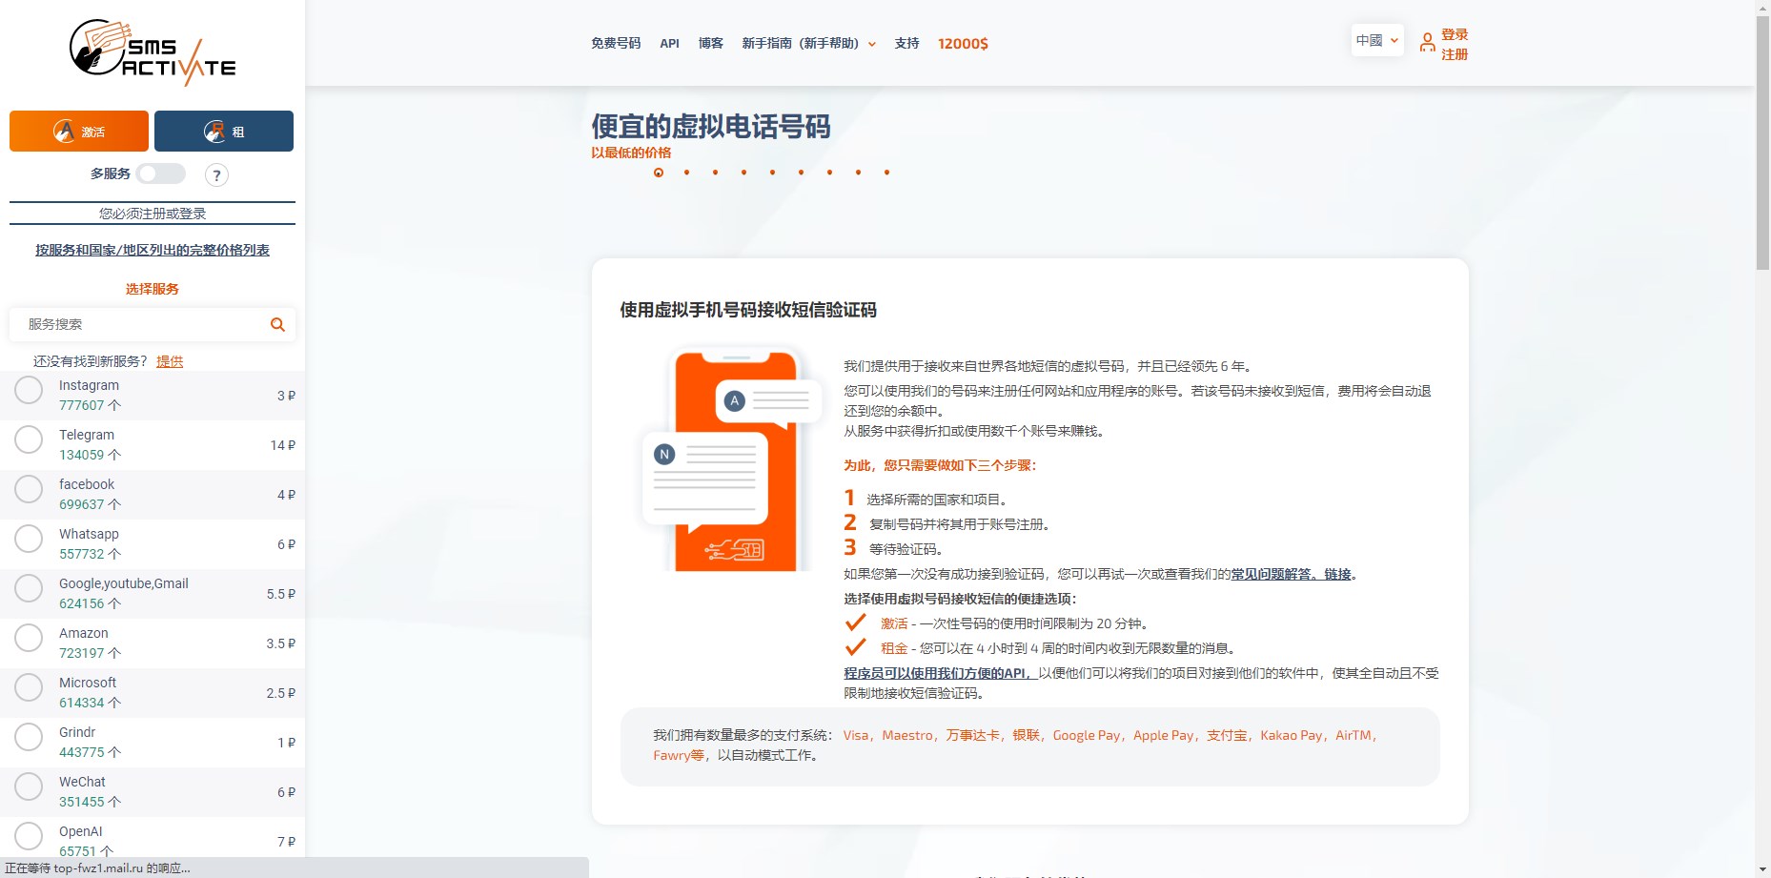Screen dimensions: 1771x878
Task: Toggle the 多服务 switch
Action: pyautogui.click(x=160, y=174)
